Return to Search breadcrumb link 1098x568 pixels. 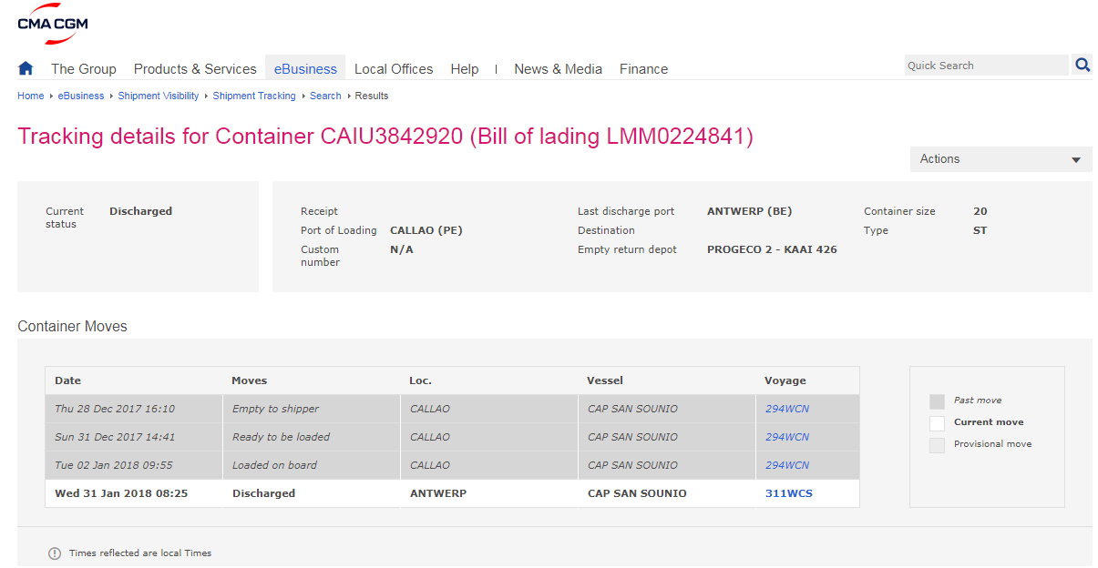[x=325, y=96]
